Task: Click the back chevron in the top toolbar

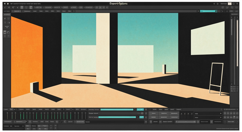Action: (x=5, y=7)
